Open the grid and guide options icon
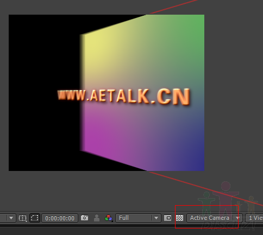 click(x=22, y=218)
